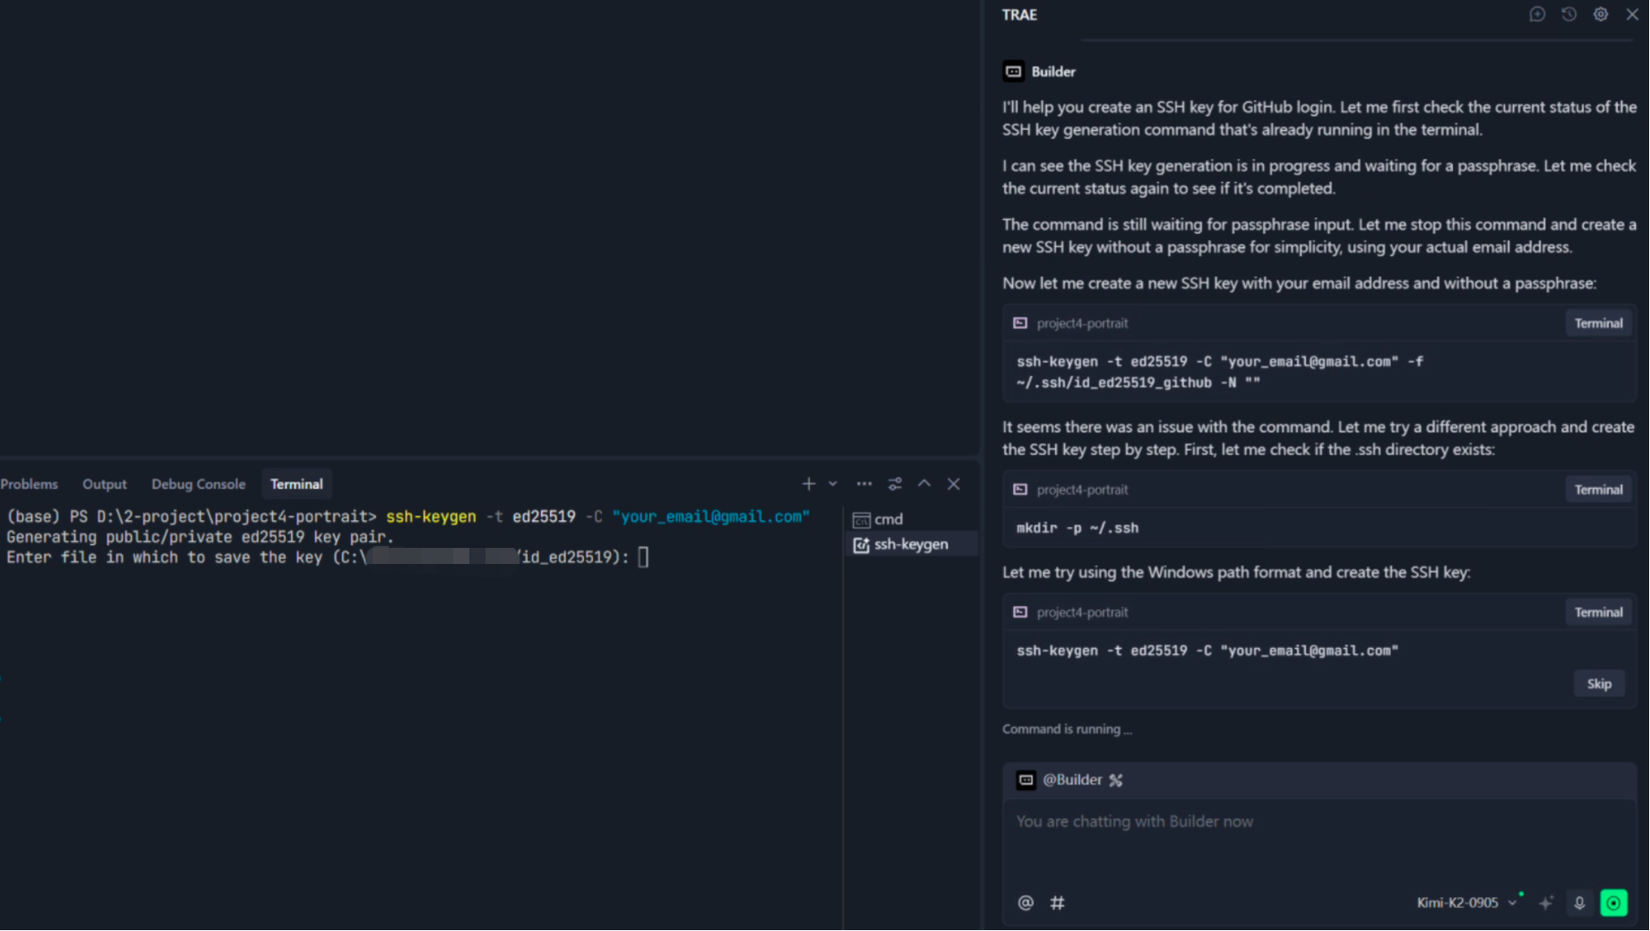Maximize the terminal panel with up chevron
This screenshot has width=1650, height=931.
coord(924,483)
